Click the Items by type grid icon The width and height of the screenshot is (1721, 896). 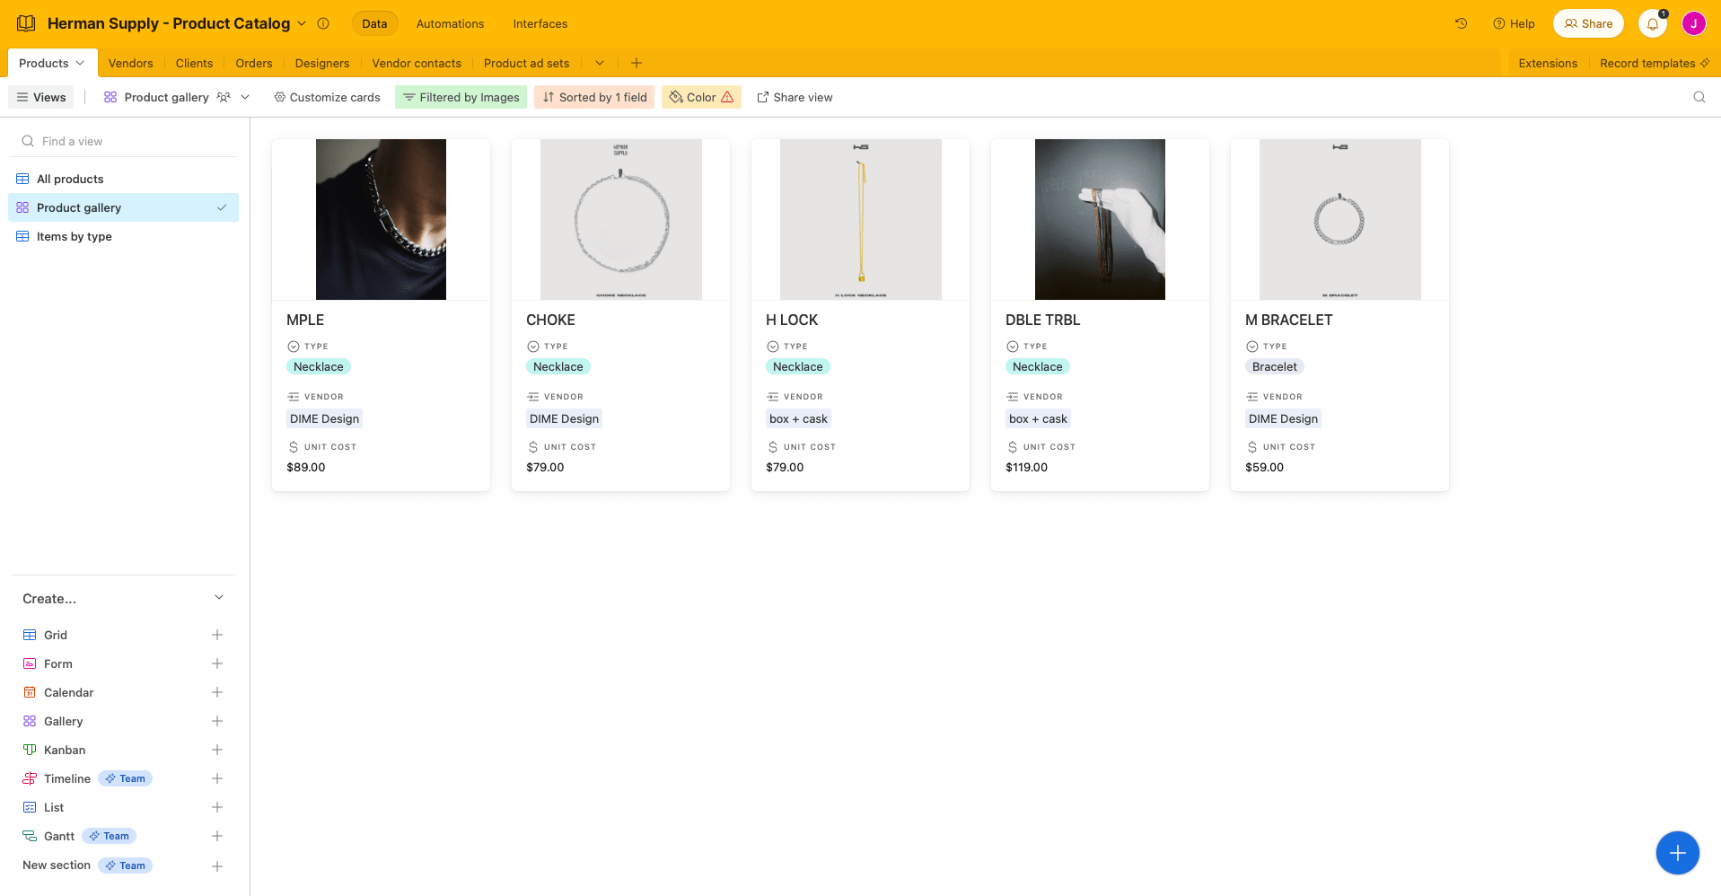point(22,236)
